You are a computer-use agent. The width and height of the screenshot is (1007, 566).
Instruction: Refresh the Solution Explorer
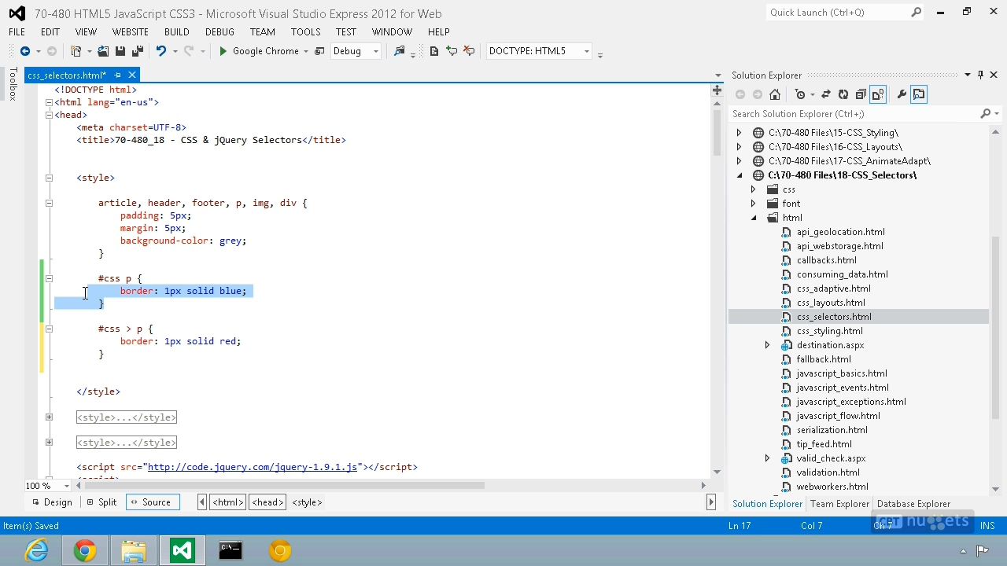pyautogui.click(x=843, y=94)
